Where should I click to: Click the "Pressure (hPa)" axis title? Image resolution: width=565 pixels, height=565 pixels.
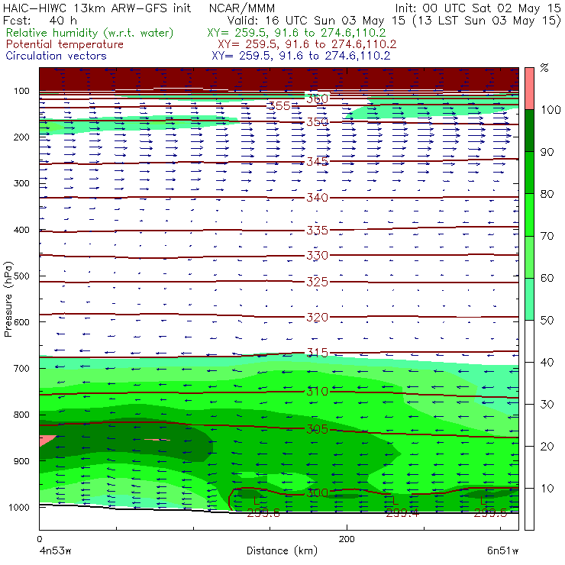pyautogui.click(x=8, y=299)
